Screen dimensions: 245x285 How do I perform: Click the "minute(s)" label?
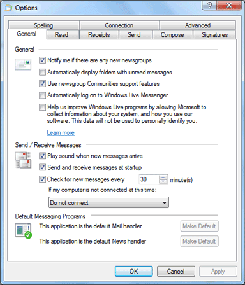pos(181,180)
